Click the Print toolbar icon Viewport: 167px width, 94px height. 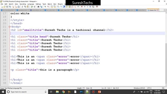click(x=19, y=7)
